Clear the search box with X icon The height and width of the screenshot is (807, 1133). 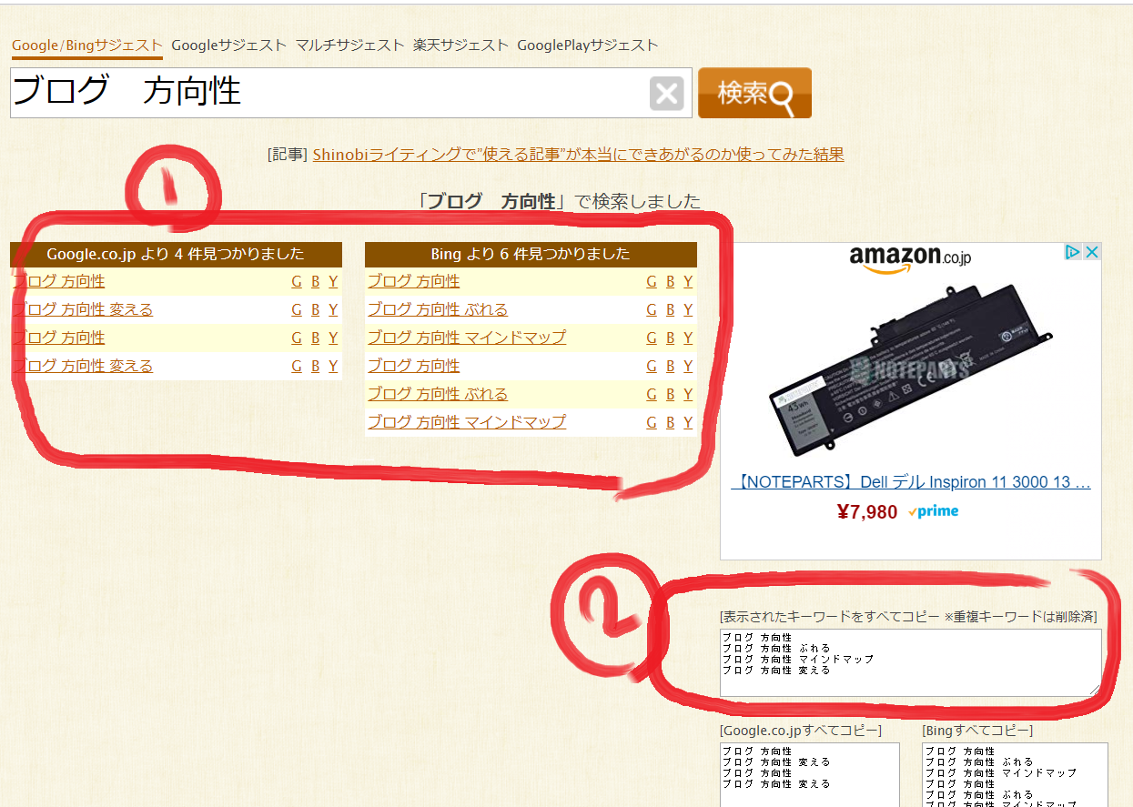(x=666, y=93)
